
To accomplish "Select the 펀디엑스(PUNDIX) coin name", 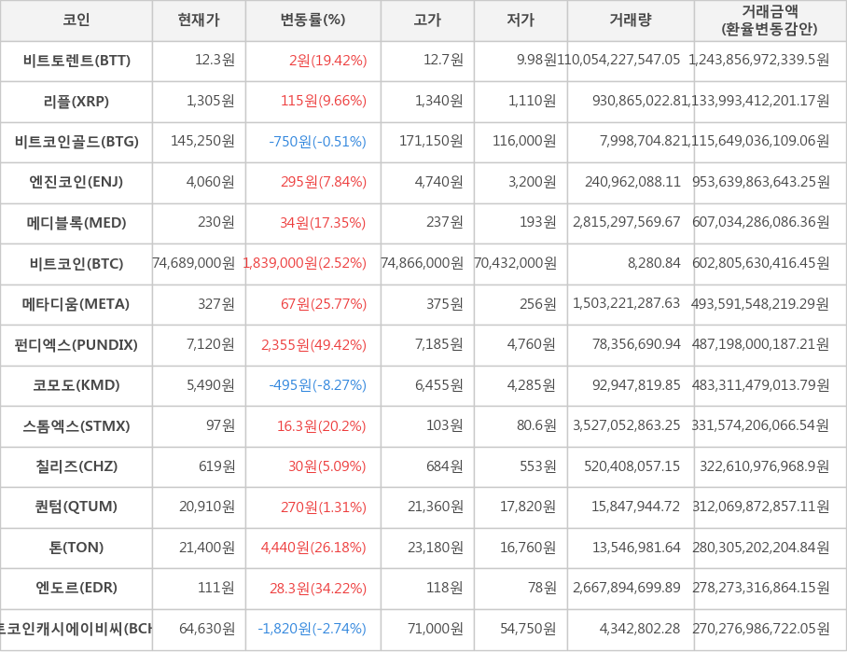I will pos(76,345).
